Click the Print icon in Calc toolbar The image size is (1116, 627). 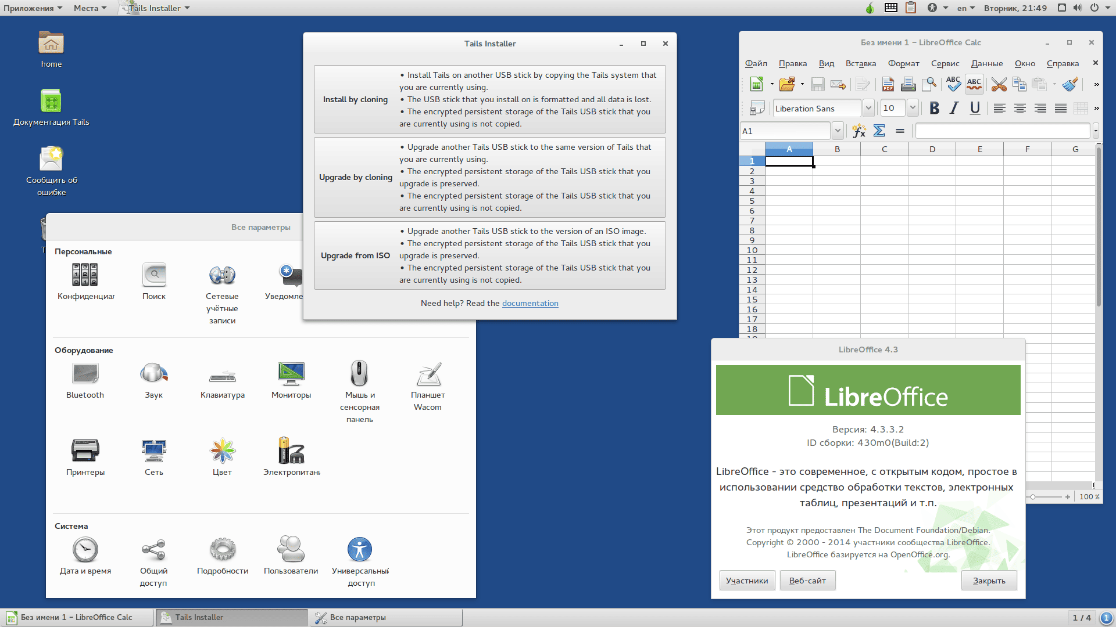pos(908,85)
